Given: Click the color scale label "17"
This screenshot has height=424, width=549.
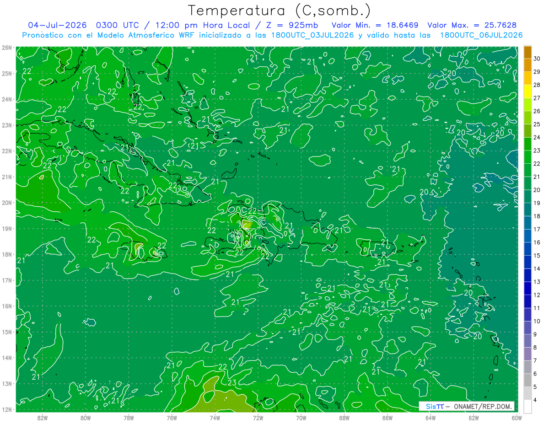Looking at the screenshot, I should coord(537,229).
